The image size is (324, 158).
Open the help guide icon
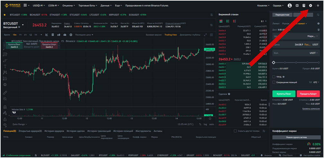coord(303,5)
